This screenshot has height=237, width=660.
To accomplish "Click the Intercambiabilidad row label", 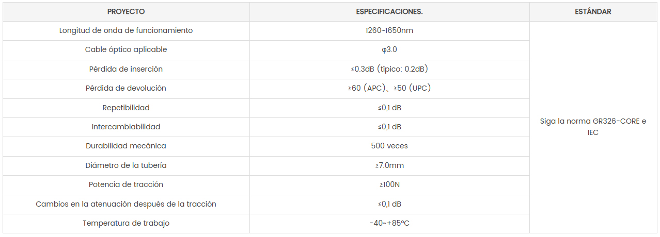I will click(x=126, y=127).
